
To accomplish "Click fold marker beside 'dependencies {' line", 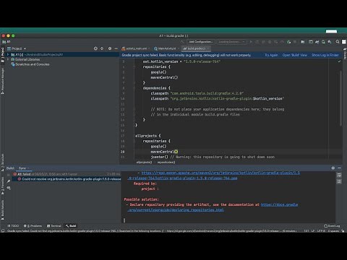I will 134,88.
